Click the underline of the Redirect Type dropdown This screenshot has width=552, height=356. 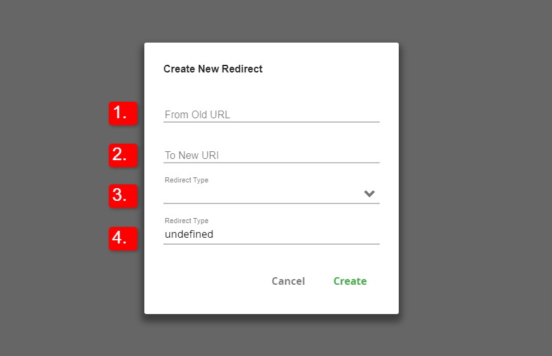point(272,203)
